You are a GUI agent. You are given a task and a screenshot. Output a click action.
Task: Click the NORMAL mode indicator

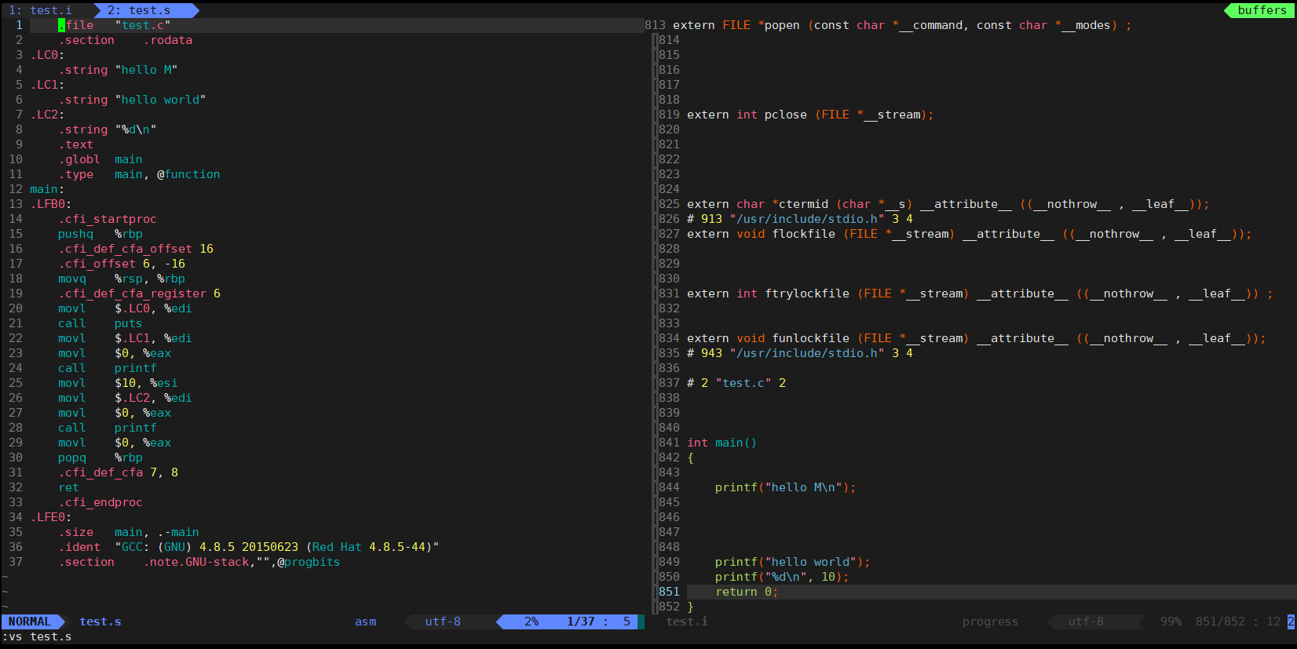point(29,622)
